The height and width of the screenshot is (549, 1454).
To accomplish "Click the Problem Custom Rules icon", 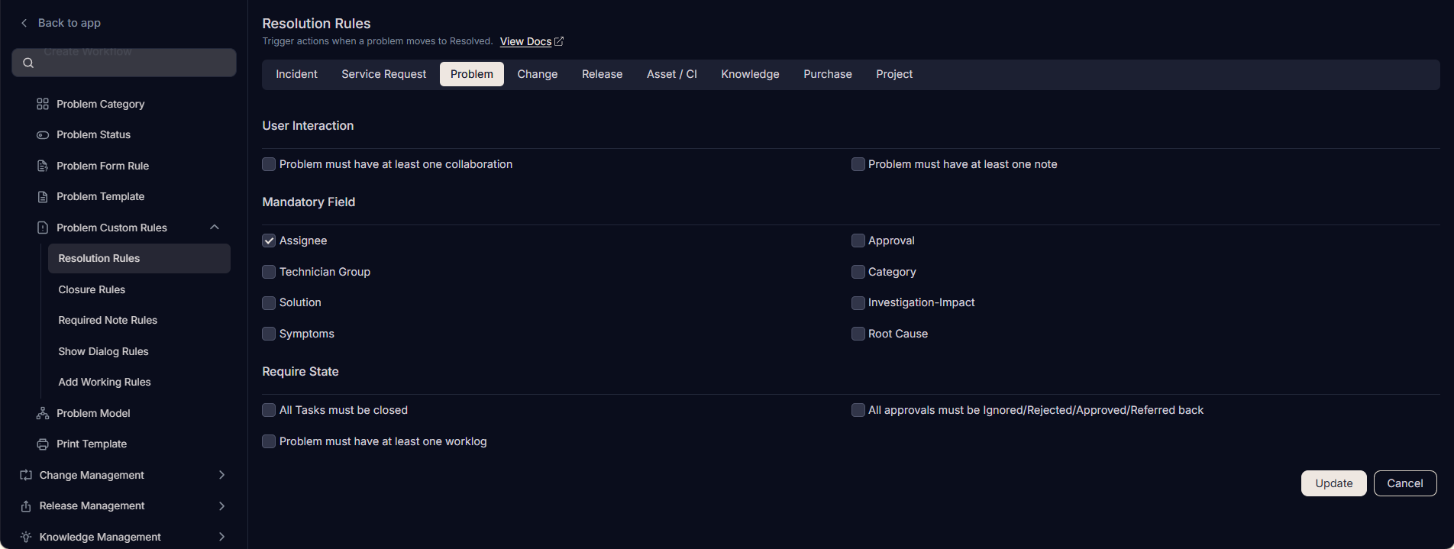I will [43, 228].
